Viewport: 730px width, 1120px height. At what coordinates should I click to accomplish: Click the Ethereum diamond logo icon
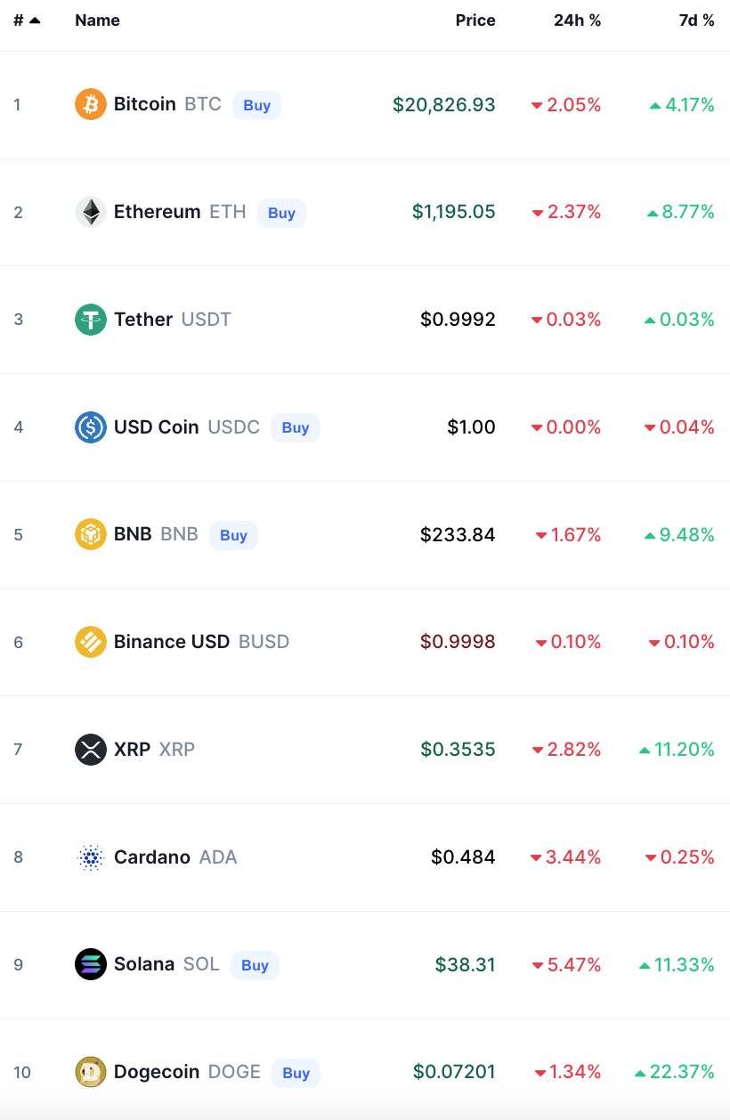(x=90, y=212)
